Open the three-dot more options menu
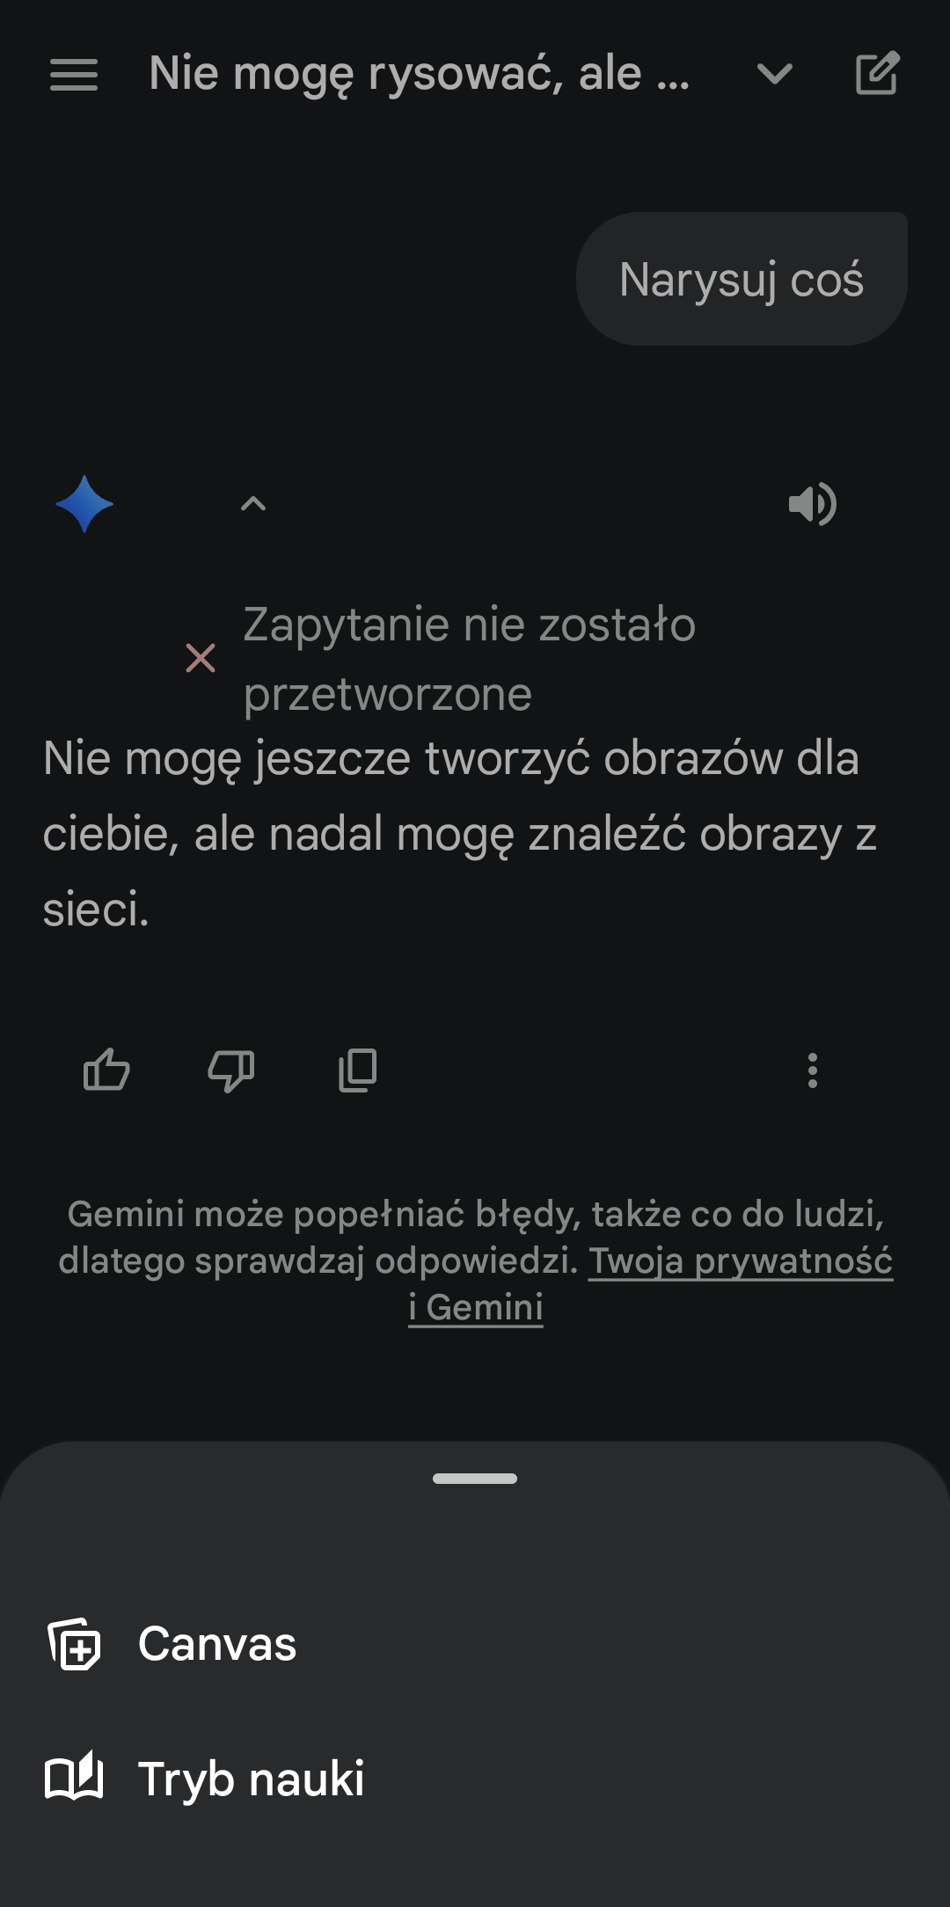 click(x=812, y=1070)
